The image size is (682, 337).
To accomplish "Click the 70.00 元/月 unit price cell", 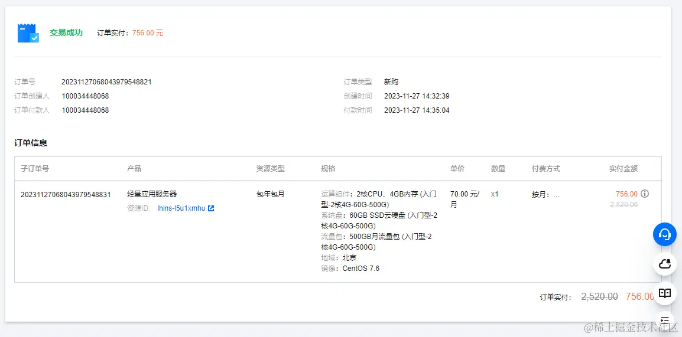I will [465, 199].
